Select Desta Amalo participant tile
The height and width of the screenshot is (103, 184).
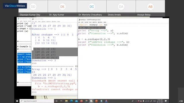pos(121,8)
